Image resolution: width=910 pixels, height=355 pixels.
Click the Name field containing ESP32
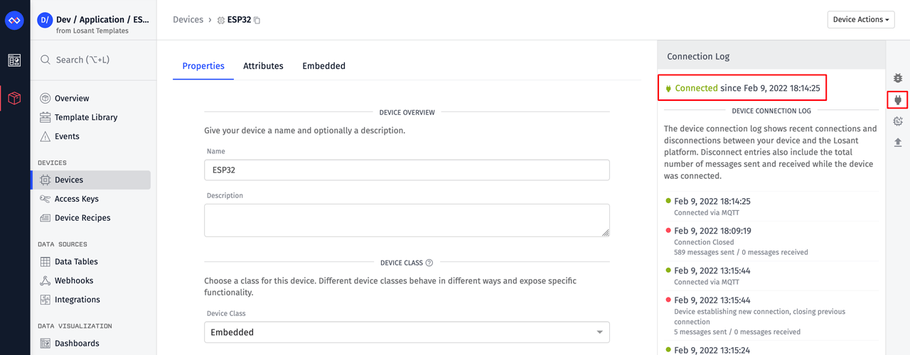pos(407,170)
